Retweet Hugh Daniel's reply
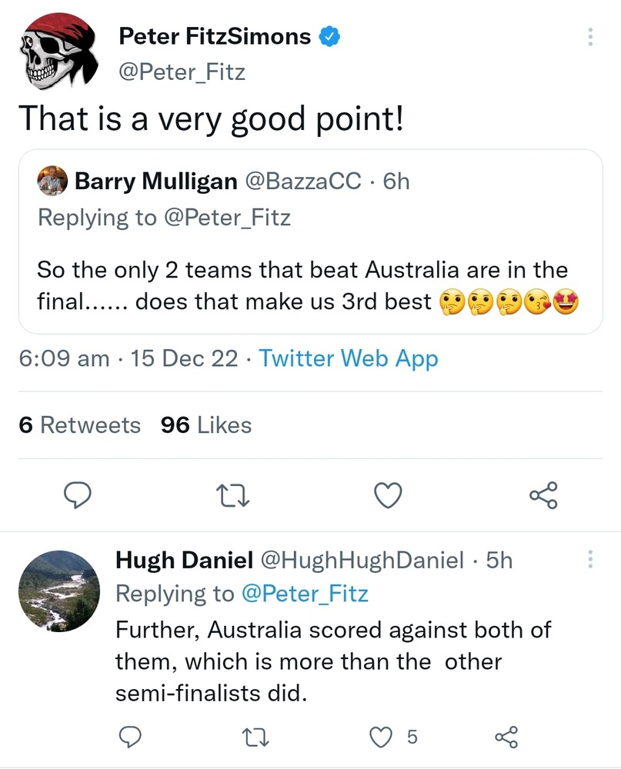 click(252, 737)
